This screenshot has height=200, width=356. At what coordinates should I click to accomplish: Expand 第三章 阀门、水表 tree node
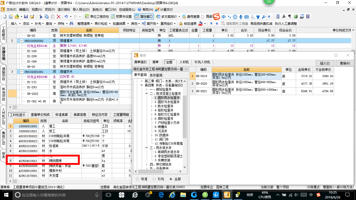(x=142, y=81)
